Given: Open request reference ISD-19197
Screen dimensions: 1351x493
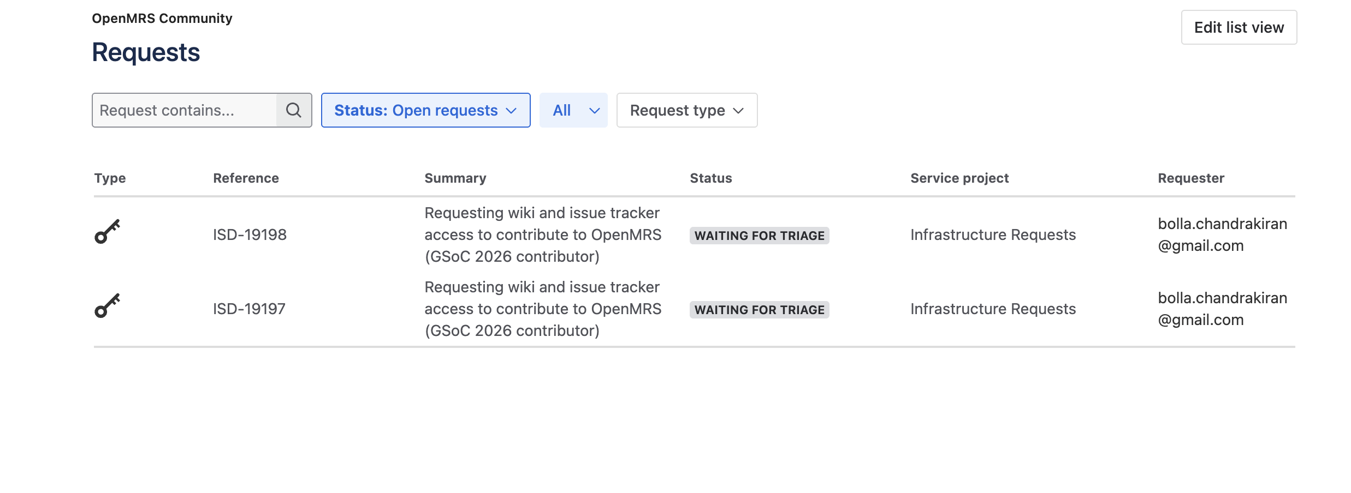Looking at the screenshot, I should pyautogui.click(x=249, y=309).
